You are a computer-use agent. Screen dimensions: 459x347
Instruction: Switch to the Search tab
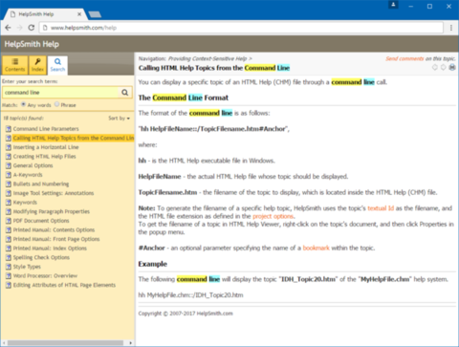click(x=57, y=65)
